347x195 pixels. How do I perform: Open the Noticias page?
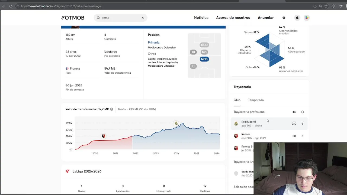click(x=201, y=18)
